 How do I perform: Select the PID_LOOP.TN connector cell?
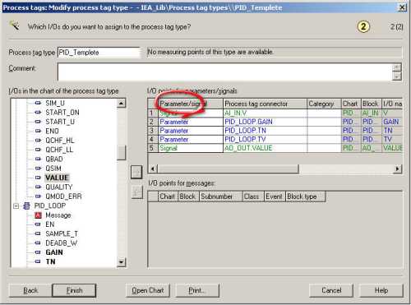[265, 131]
